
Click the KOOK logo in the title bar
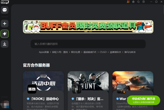coord(5,2)
